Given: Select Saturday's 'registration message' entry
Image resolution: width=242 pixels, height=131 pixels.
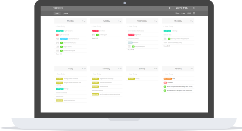Looking at the screenshot, I should click(x=106, y=79).
